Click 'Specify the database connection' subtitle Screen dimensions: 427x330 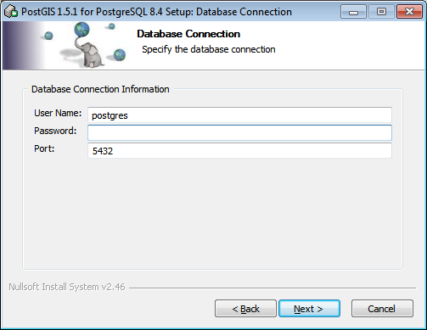point(209,49)
